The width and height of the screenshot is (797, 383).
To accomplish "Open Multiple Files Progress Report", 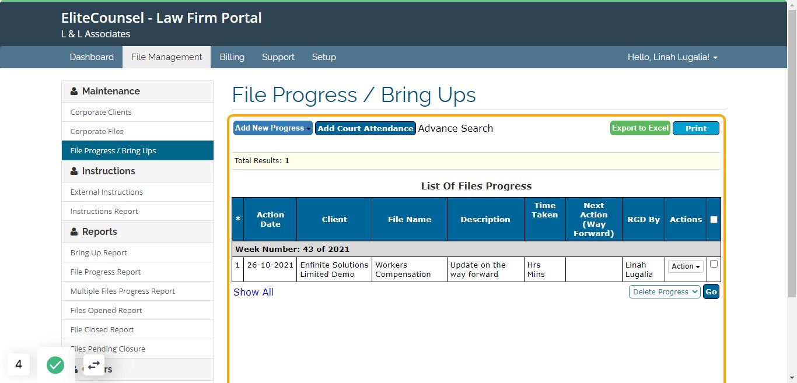I will click(138, 291).
